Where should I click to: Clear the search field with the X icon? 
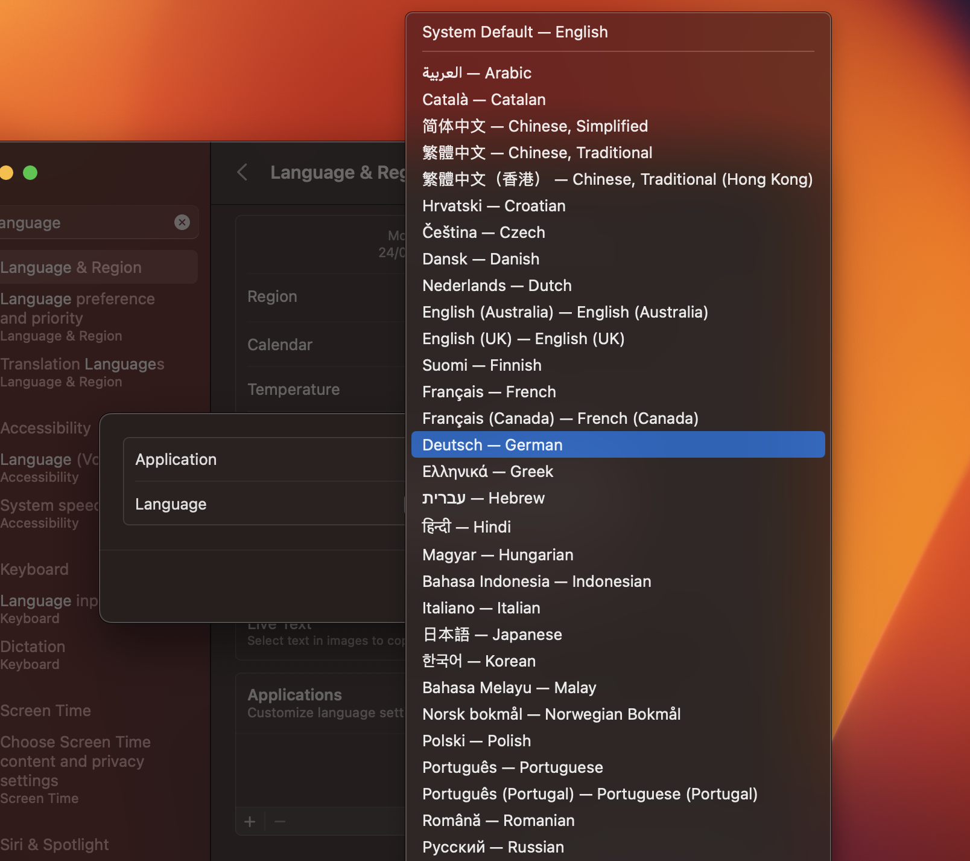tap(182, 222)
